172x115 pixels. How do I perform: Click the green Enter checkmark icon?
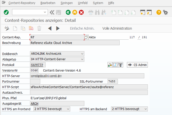(6, 12)
